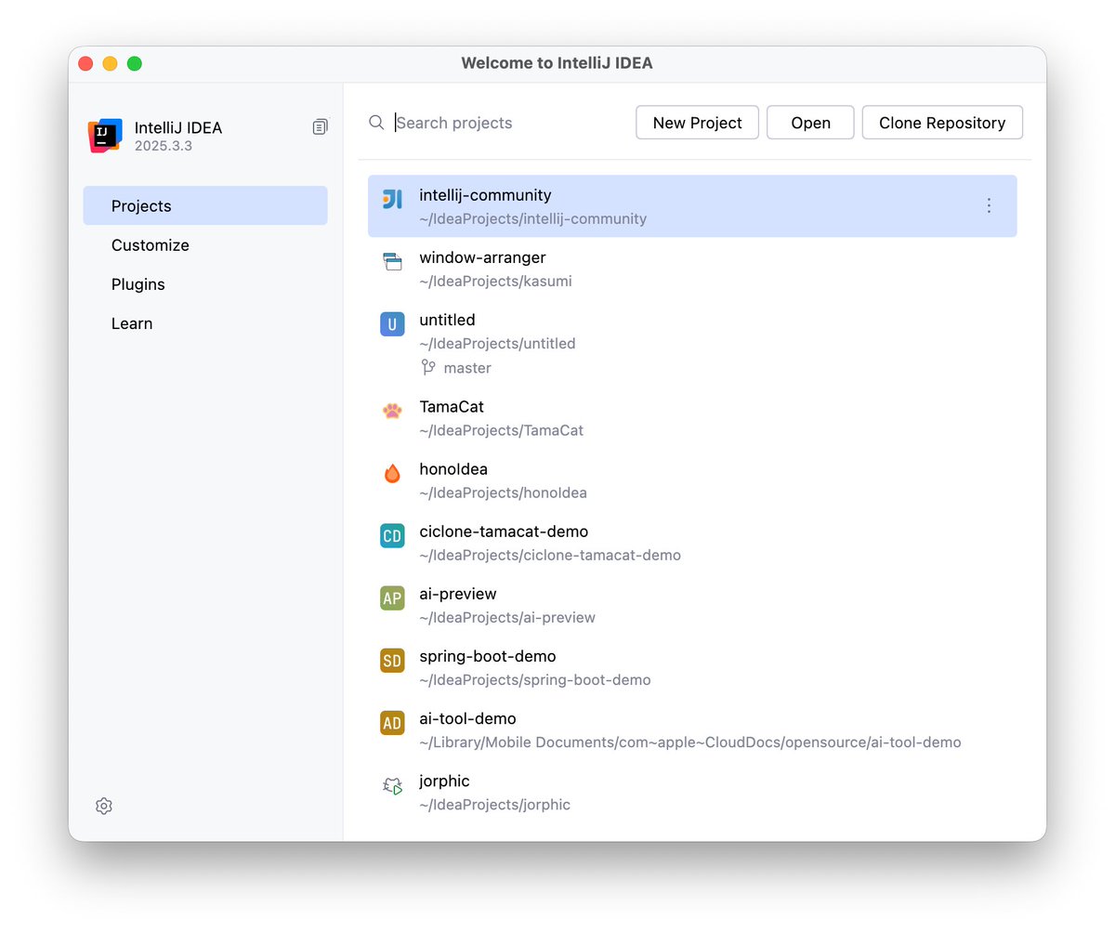Click the IntelliJ IDEA product name text
1115x932 pixels.
point(178,128)
